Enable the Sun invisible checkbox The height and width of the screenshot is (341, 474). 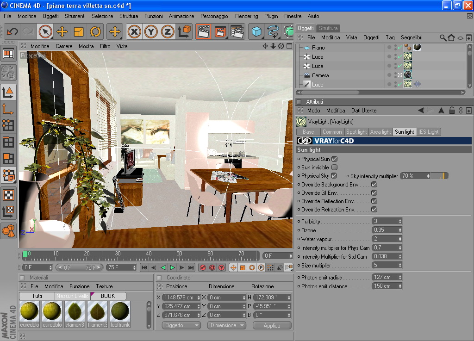334,167
